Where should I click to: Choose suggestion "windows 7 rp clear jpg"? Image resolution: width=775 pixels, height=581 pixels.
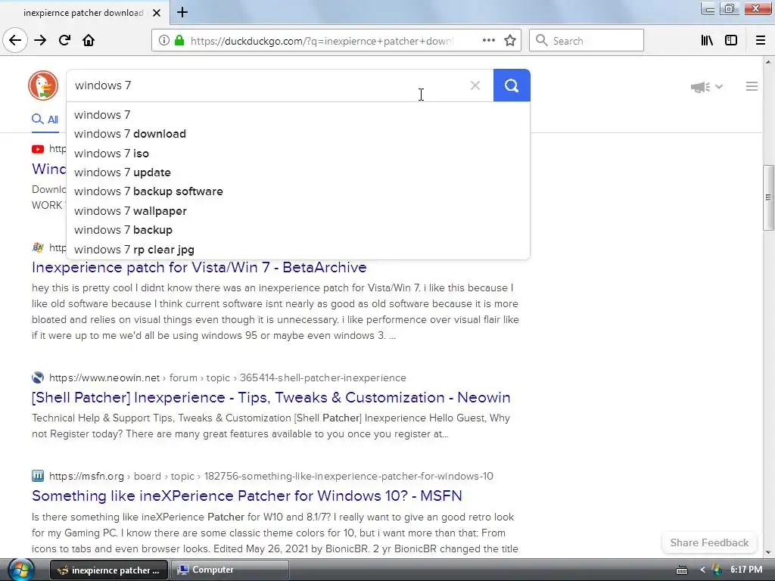click(x=298, y=250)
